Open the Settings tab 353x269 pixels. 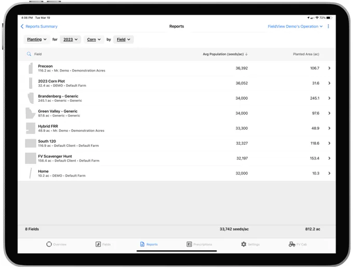[250, 244]
